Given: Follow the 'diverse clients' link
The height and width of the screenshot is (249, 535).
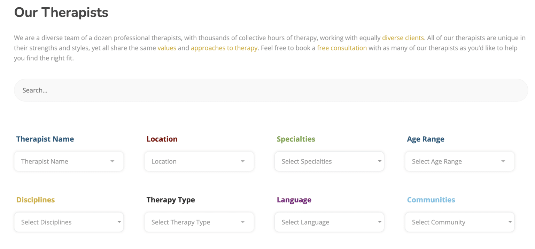Looking at the screenshot, I should point(403,38).
